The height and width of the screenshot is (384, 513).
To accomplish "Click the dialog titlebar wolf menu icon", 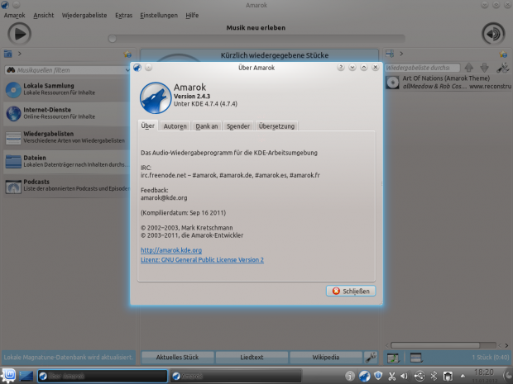I will coord(137,67).
